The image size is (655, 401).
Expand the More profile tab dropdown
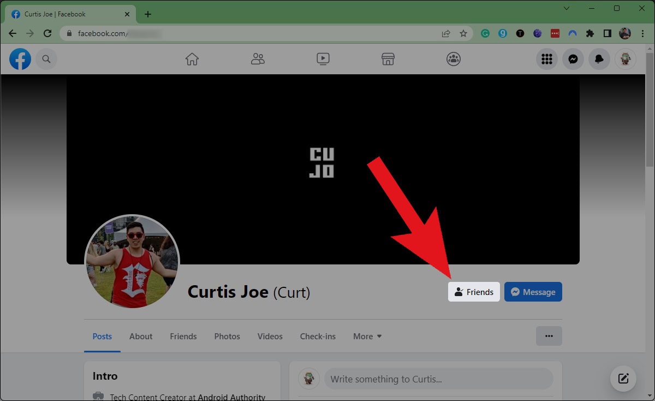(367, 337)
